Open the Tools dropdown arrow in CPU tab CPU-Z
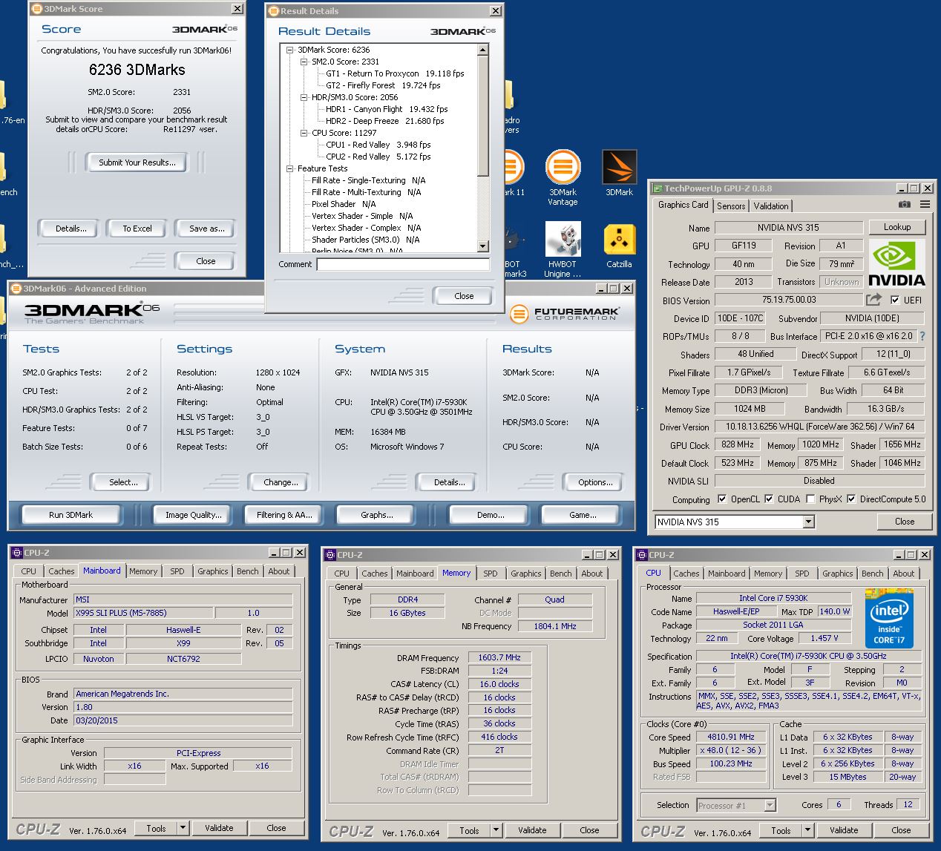941x851 pixels. [807, 830]
